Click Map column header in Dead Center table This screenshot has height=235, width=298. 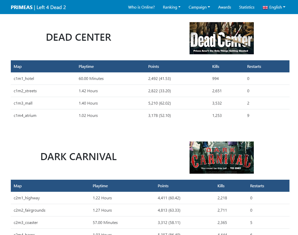coord(18,66)
